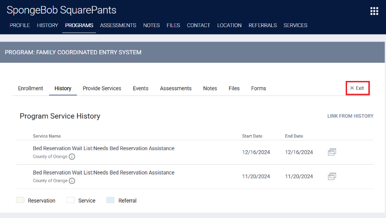Open the app launcher grid icon
This screenshot has height=218, width=386.
(374, 11)
